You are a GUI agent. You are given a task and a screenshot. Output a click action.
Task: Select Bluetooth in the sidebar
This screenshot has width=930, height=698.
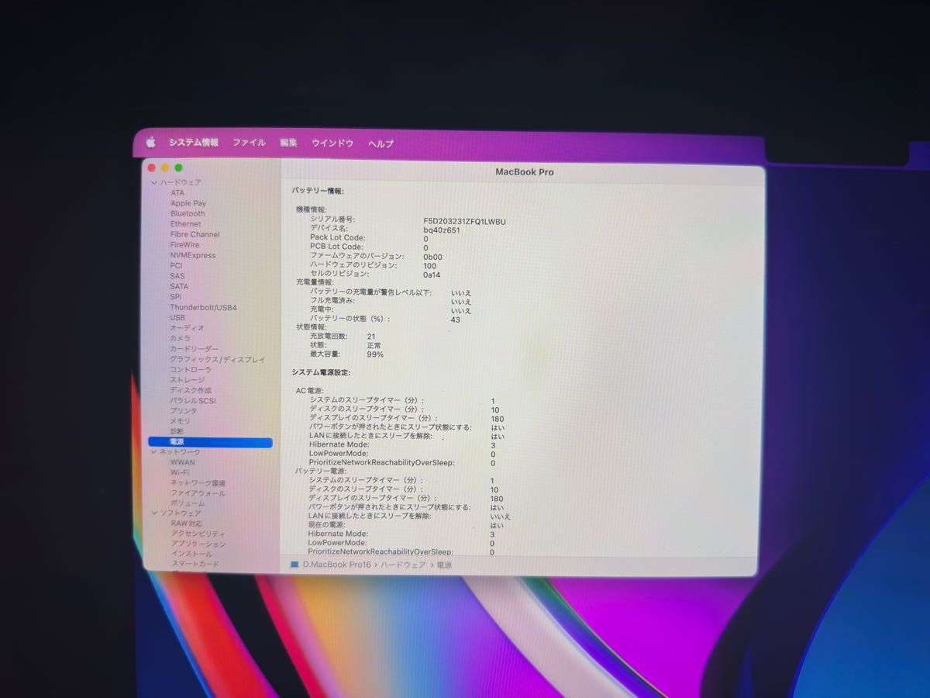[188, 213]
